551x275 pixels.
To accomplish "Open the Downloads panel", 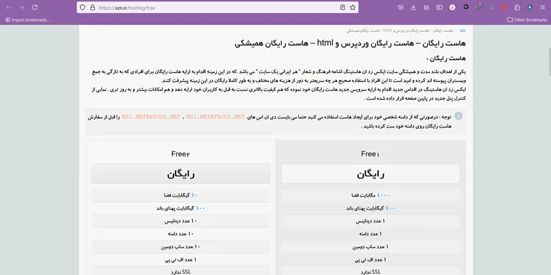I will [x=414, y=8].
